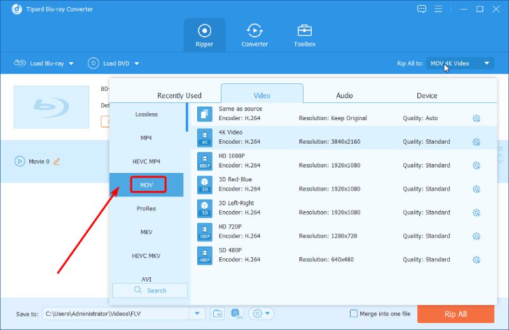This screenshot has width=509, height=330.
Task: Click 4K Video resolution 3840x2160 text
Action: coord(330,142)
